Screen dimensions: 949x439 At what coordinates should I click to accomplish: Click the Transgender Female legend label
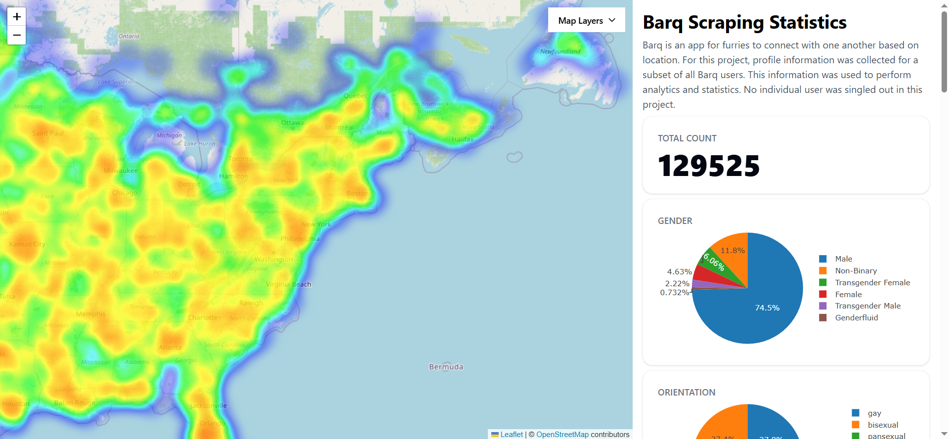(x=872, y=282)
